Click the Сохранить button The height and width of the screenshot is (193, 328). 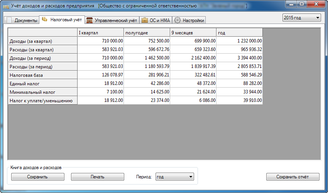38,177
